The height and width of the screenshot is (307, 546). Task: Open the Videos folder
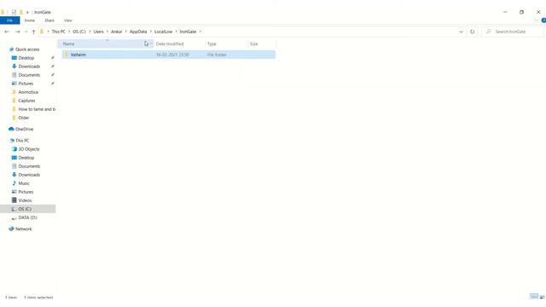(25, 200)
